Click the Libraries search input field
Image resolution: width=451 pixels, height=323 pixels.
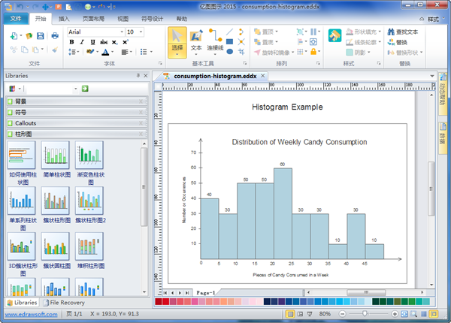point(51,89)
